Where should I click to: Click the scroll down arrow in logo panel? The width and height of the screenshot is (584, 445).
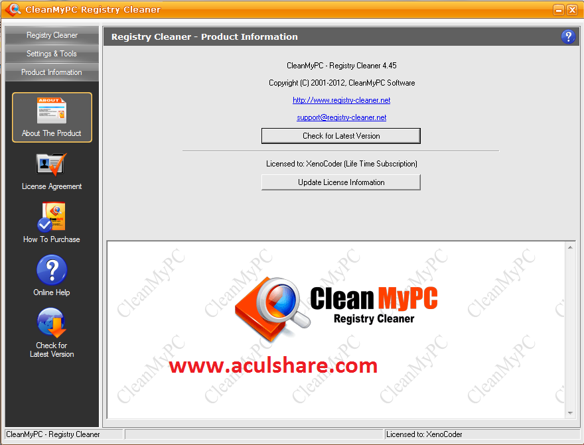570,413
